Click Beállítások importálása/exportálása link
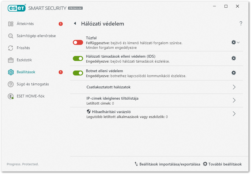 pyautogui.click(x=167, y=164)
